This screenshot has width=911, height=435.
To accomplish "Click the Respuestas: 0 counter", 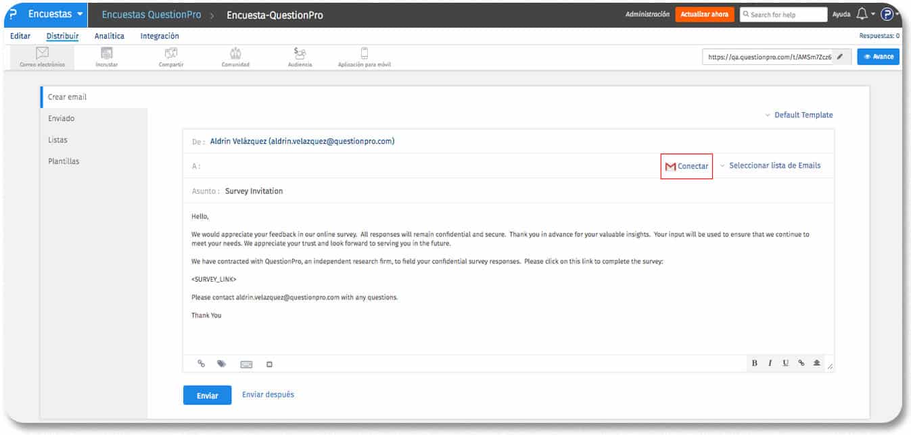I will [x=879, y=36].
